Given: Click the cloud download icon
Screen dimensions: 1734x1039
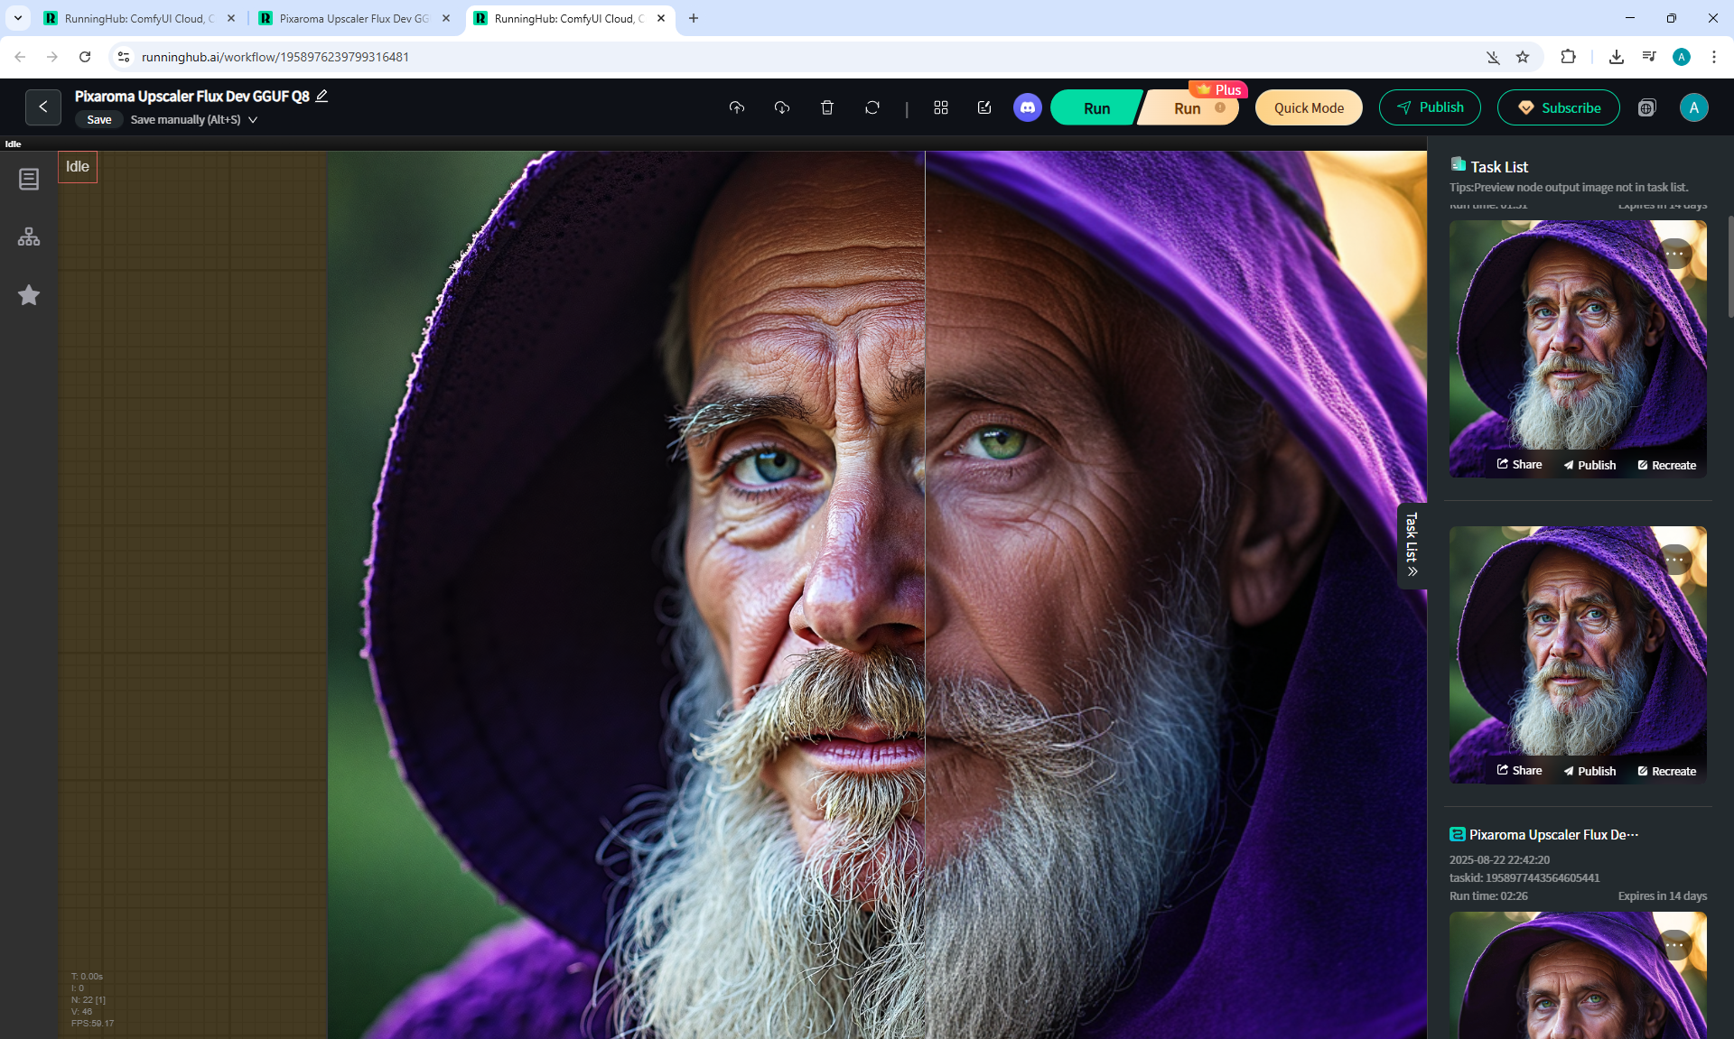Looking at the screenshot, I should 782,107.
